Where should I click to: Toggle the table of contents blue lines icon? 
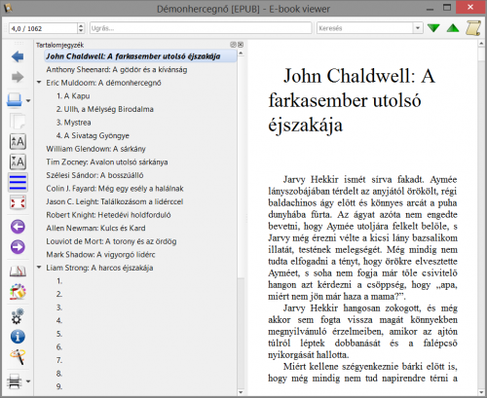18,182
